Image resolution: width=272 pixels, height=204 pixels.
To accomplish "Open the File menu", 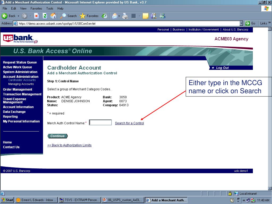I will pos(5,8).
